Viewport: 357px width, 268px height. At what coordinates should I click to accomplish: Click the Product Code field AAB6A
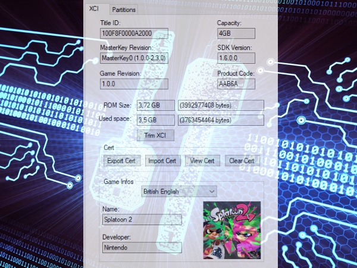point(236,84)
